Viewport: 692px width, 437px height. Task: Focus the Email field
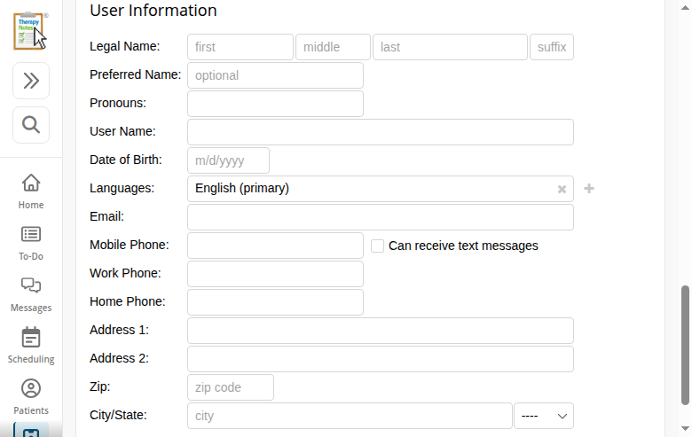[381, 217]
